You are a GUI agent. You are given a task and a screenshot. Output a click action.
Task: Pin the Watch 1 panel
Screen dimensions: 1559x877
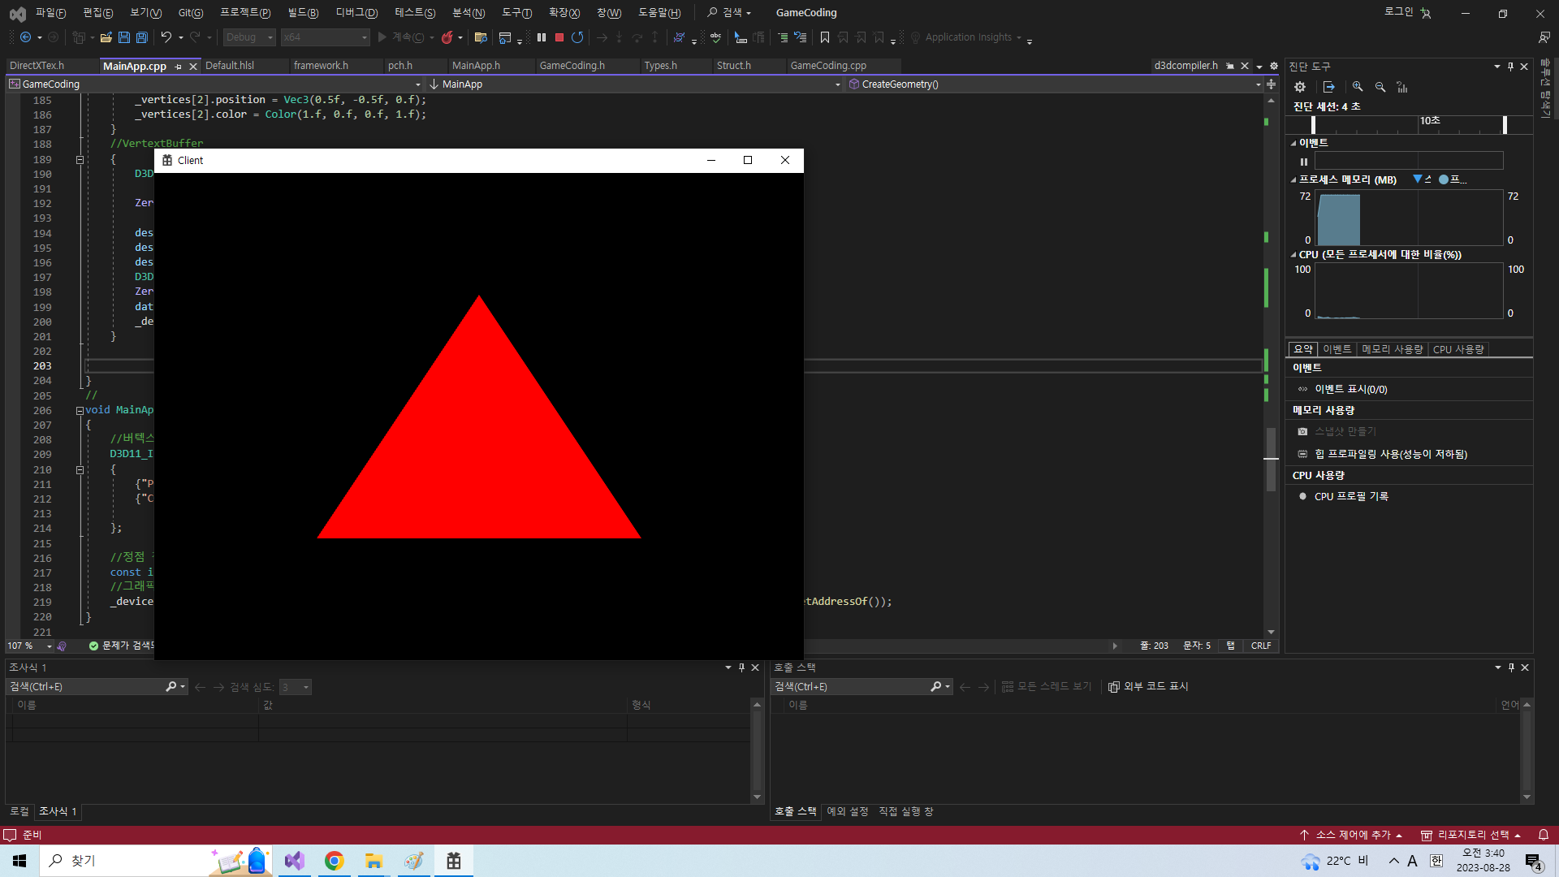741,667
